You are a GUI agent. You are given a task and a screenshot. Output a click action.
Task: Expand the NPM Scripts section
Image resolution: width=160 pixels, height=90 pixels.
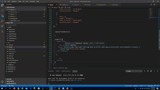pos(10,81)
